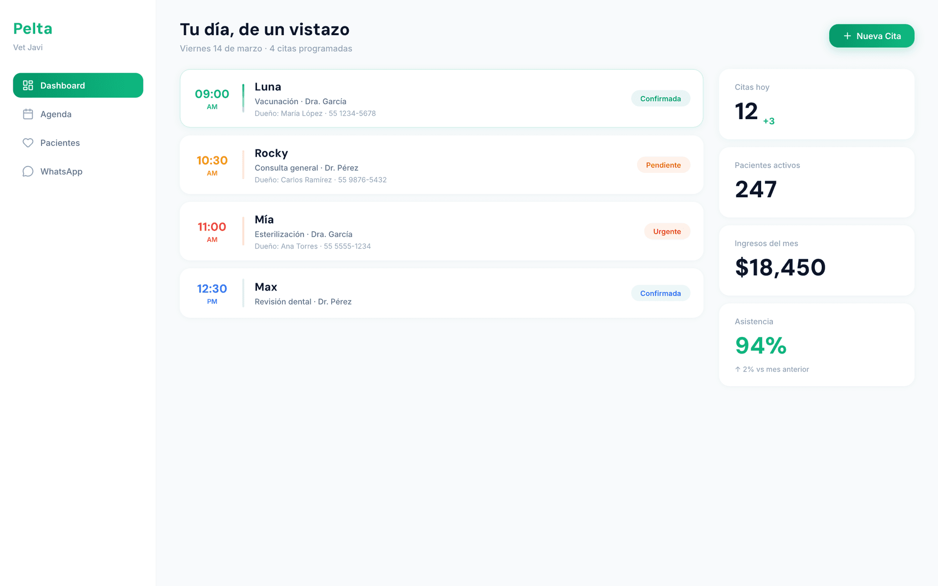Click the plus icon on Nueva Cita
Image resolution: width=938 pixels, height=586 pixels.
[x=847, y=36]
